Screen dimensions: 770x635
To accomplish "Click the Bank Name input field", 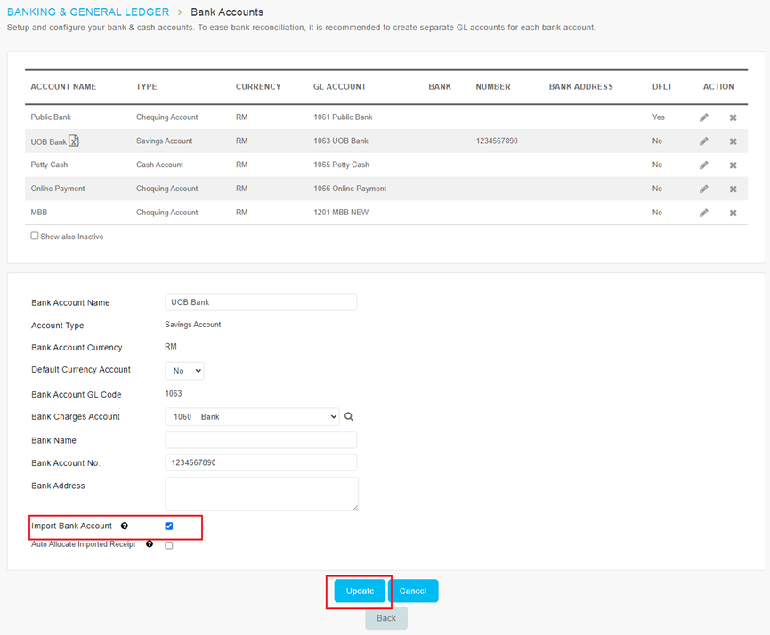I will (x=261, y=440).
